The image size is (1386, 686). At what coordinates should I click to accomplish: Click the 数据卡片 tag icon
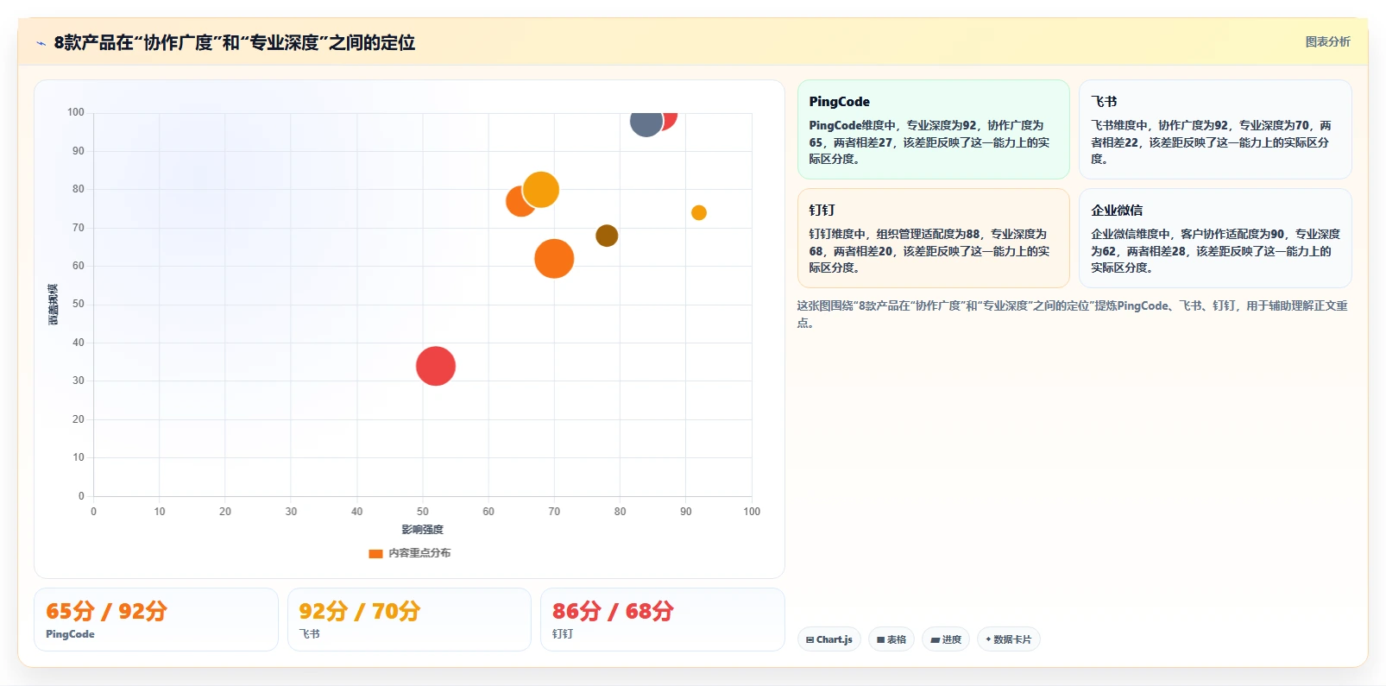(x=988, y=639)
